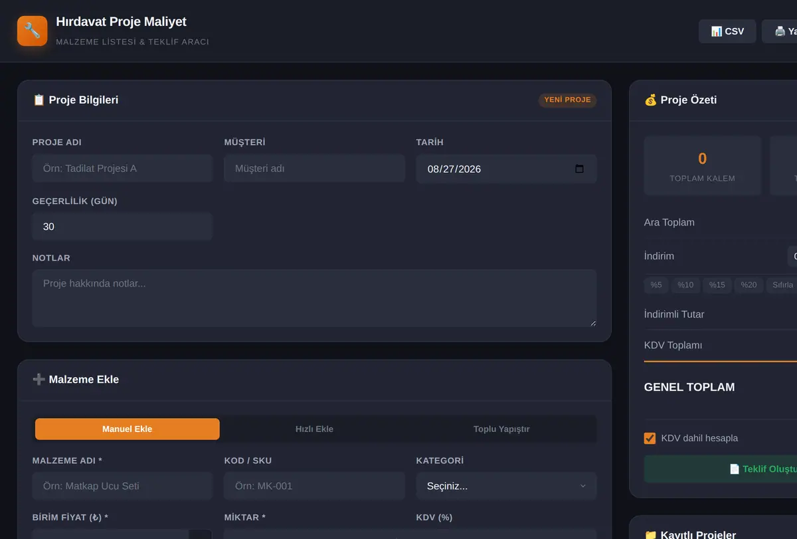This screenshot has height=539, width=797.
Task: Switch to the Hızlı Ekle tab
Action: (314, 429)
